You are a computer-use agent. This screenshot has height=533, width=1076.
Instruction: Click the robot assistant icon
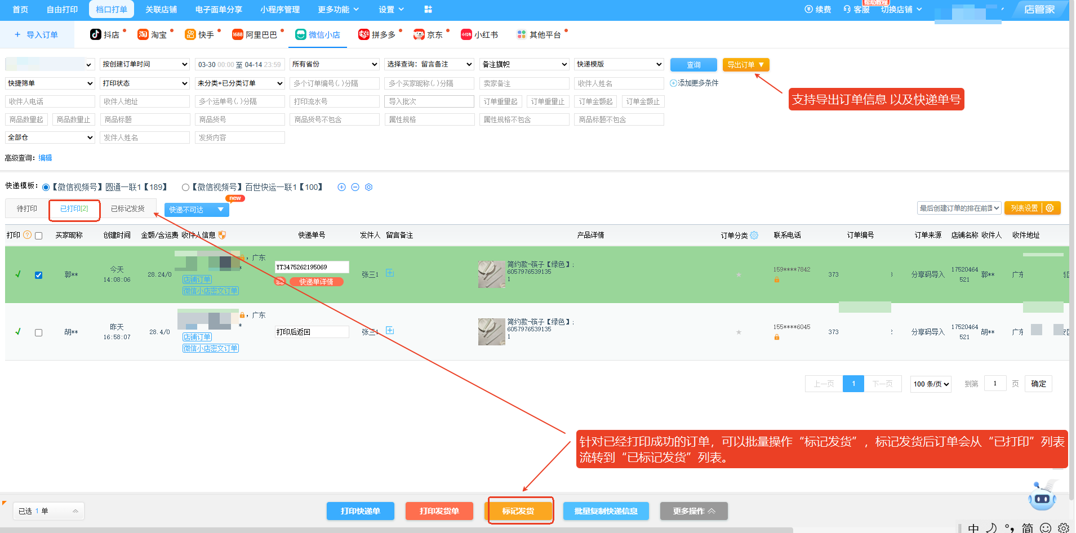click(1042, 495)
